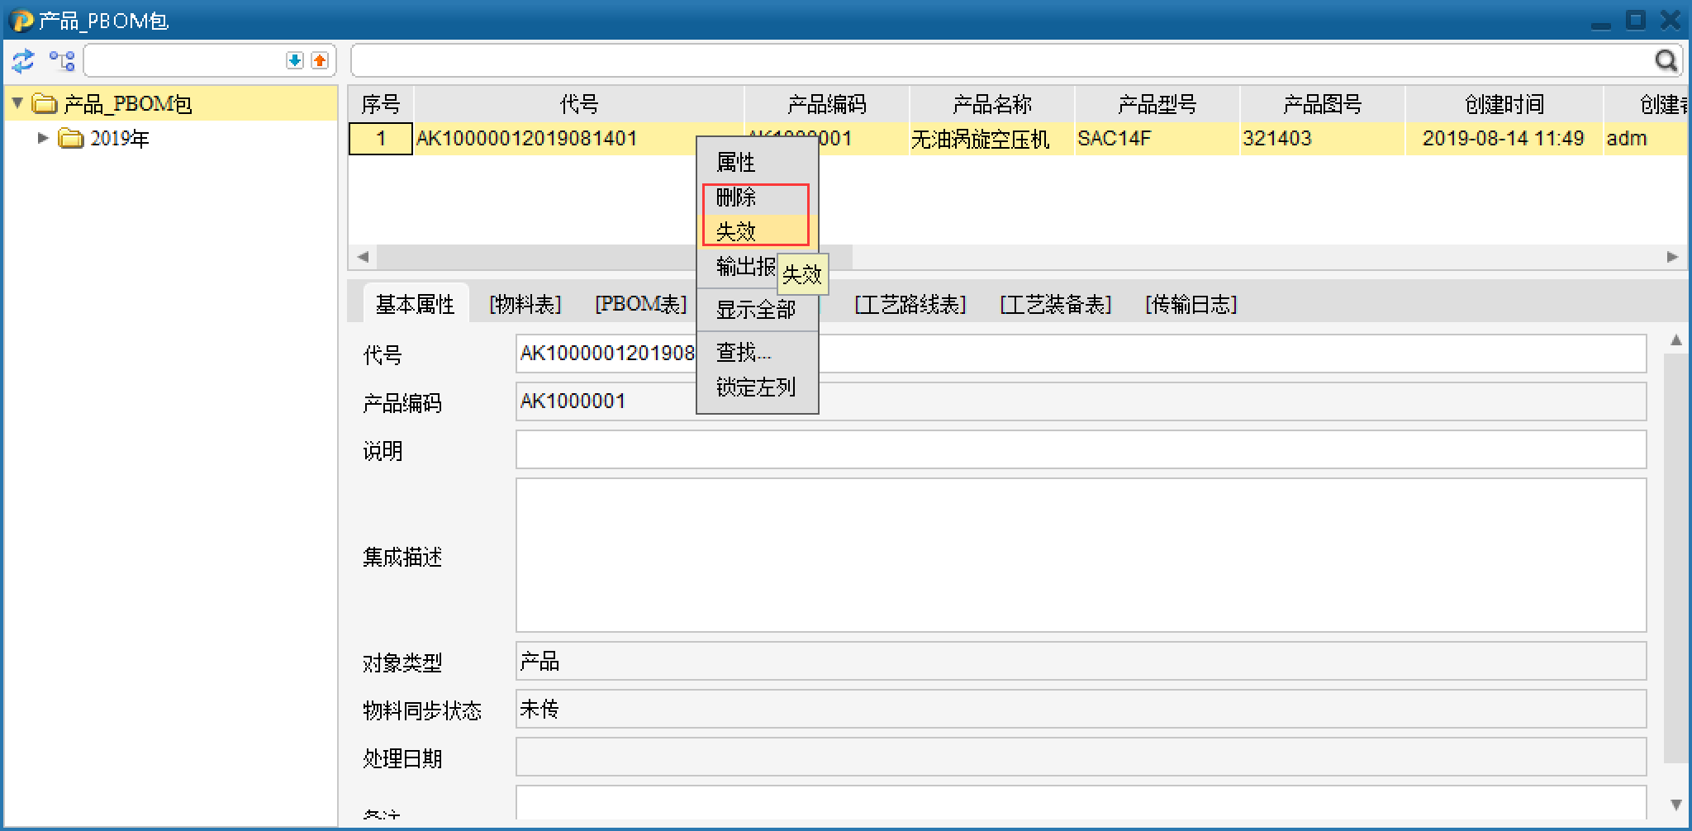Click the 集成描述 text area
This screenshot has height=831, width=1692.
coord(1081,555)
